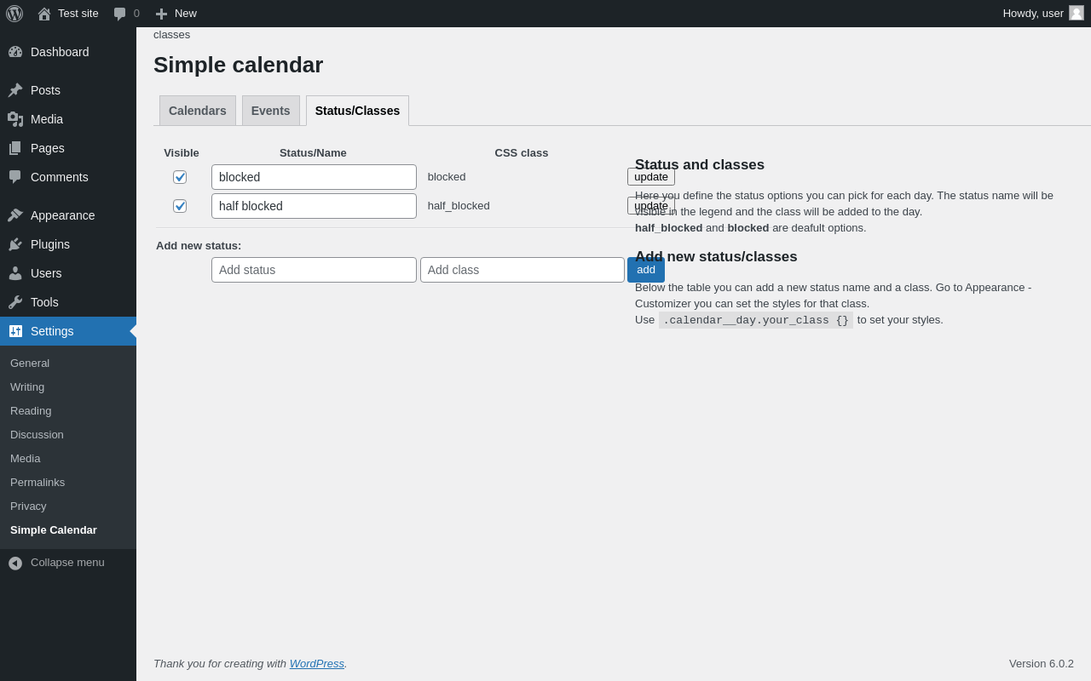The width and height of the screenshot is (1091, 681).
Task: Follow the WordPress footer link
Action: pyautogui.click(x=317, y=663)
